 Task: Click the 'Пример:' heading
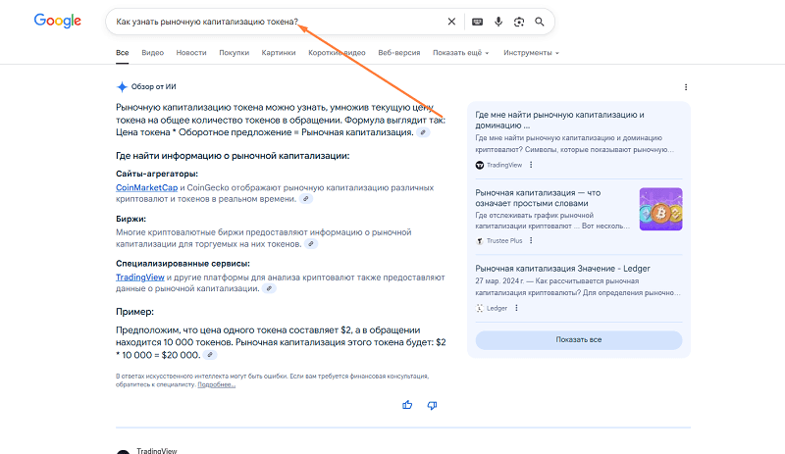[x=134, y=312]
